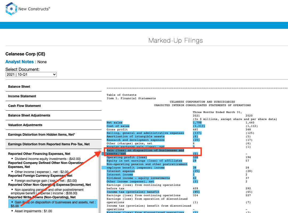The height and width of the screenshot is (213, 288).
Task: Open the Select Document dropdown
Action: coord(31,74)
